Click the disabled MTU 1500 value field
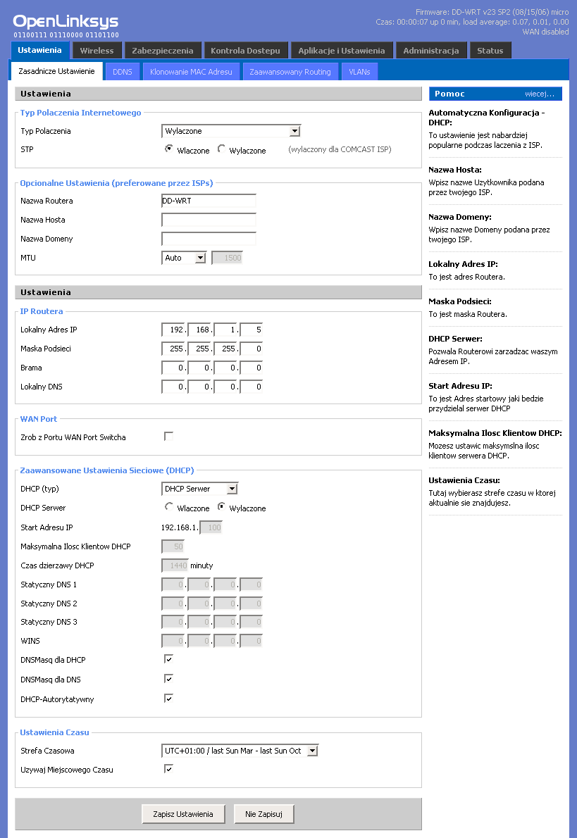This screenshot has height=838, width=577. coord(228,258)
